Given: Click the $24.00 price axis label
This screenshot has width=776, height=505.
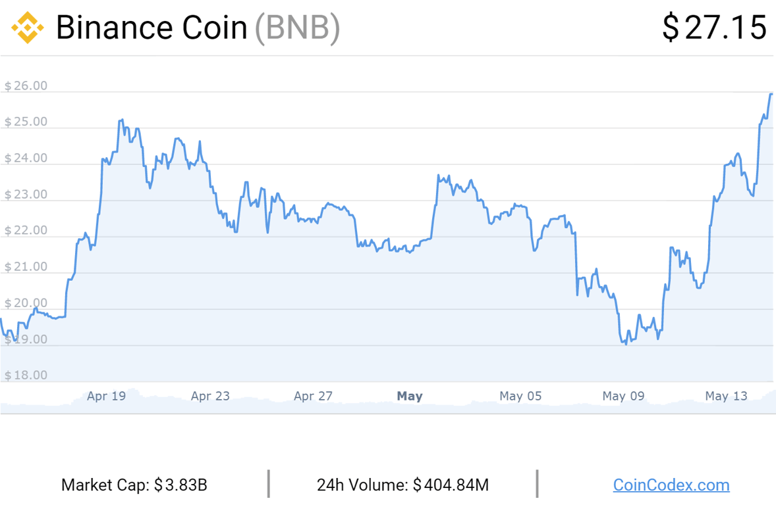Looking at the screenshot, I should 26,158.
